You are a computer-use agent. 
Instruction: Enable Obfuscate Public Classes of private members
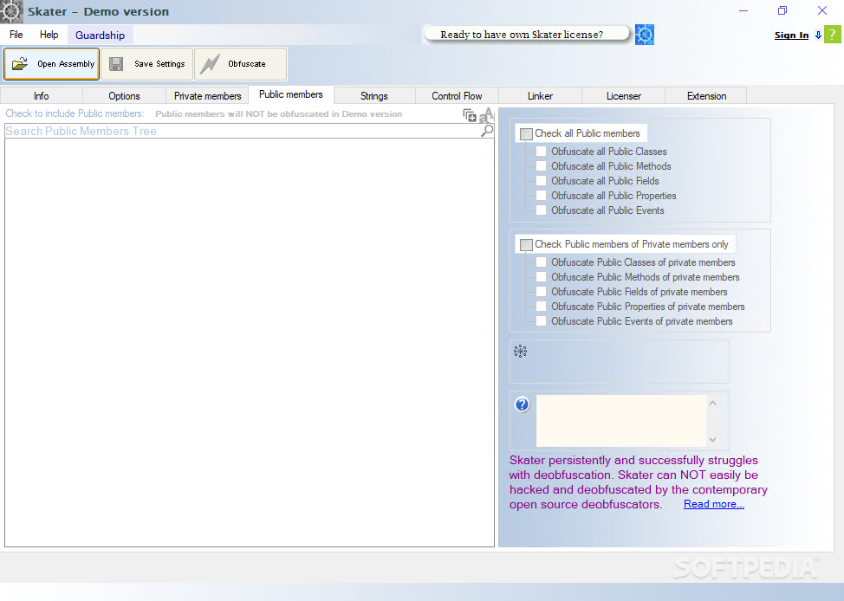point(541,262)
